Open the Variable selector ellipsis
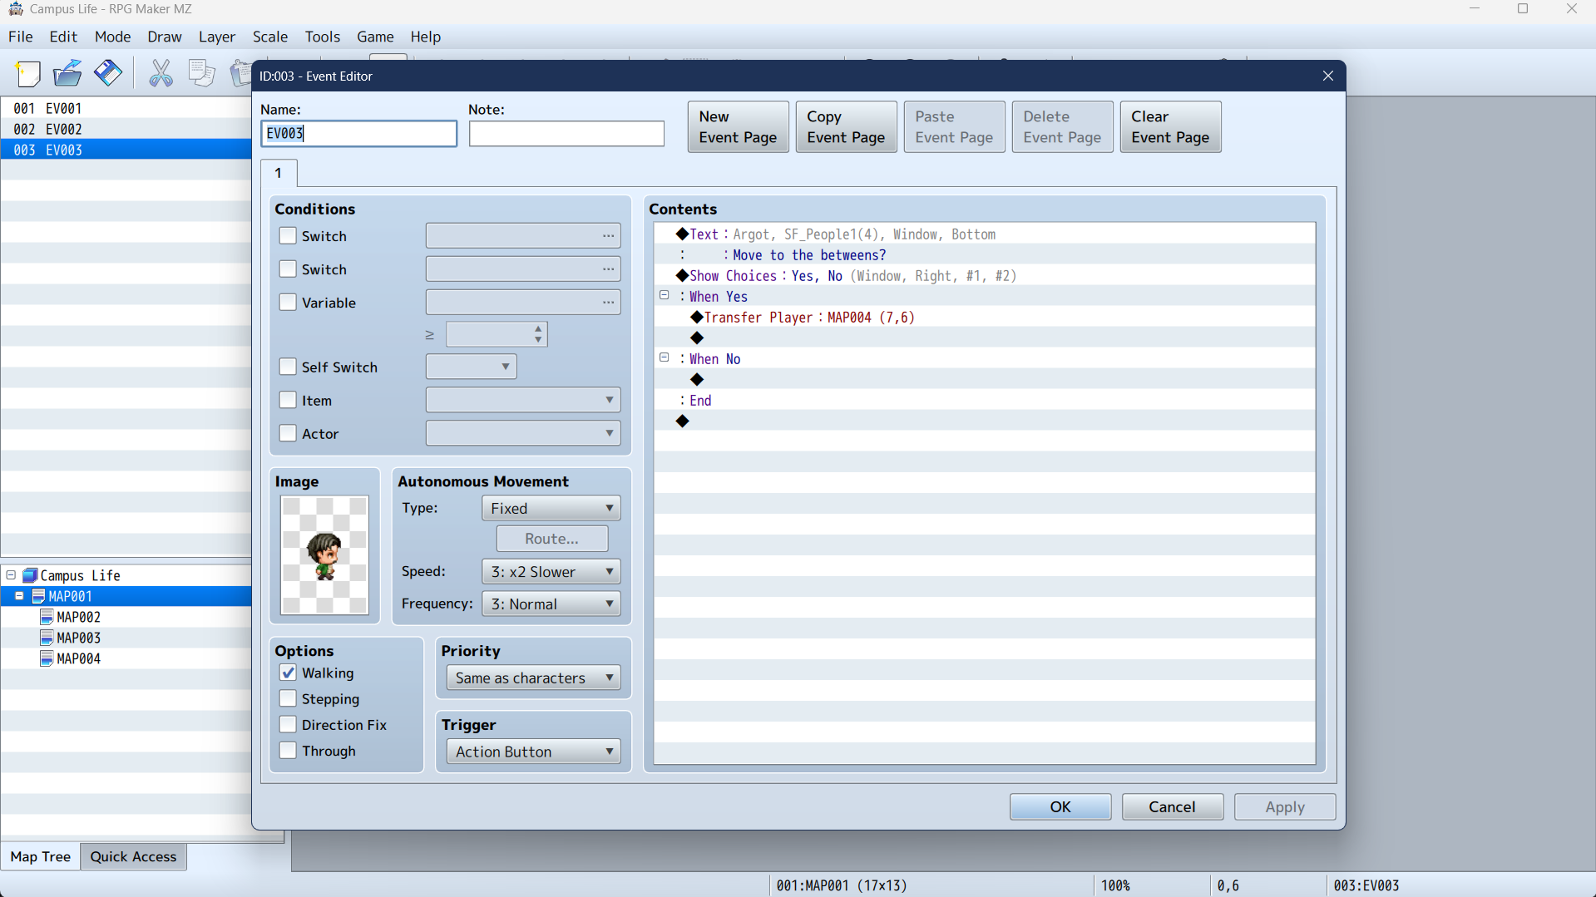 pos(609,303)
